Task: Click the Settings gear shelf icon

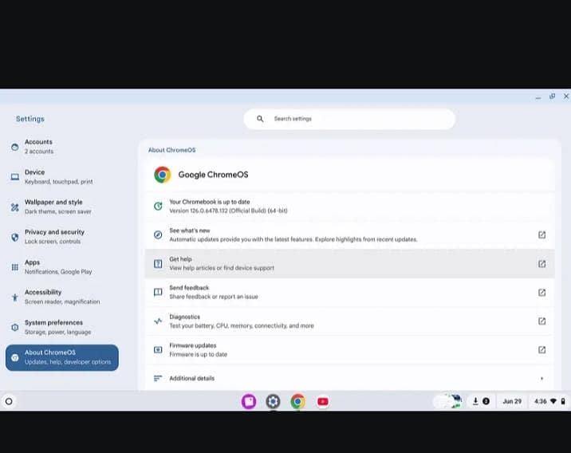Action: pos(273,402)
